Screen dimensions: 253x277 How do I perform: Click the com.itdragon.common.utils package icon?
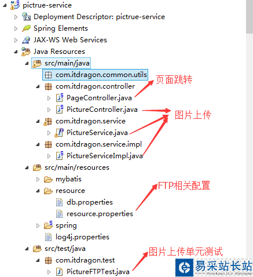point(48,75)
